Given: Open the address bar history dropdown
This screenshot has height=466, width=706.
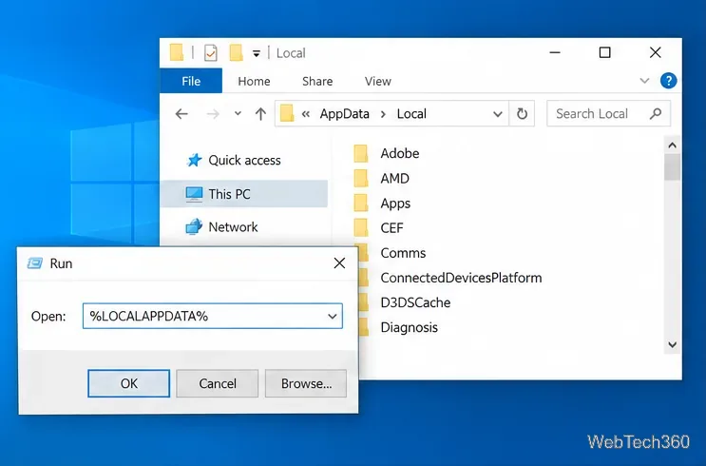Looking at the screenshot, I should tap(498, 114).
